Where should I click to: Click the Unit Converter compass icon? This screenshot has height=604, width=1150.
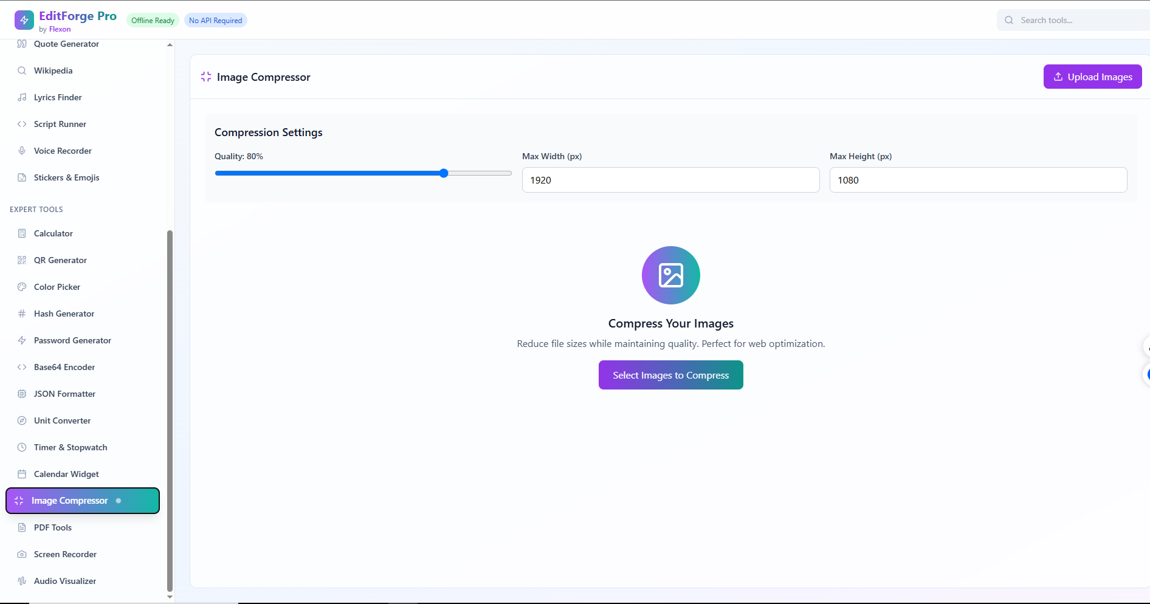coord(22,420)
